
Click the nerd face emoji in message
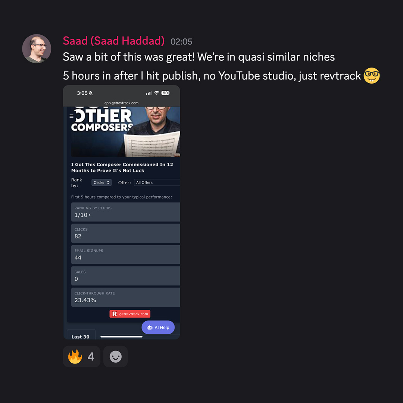371,75
